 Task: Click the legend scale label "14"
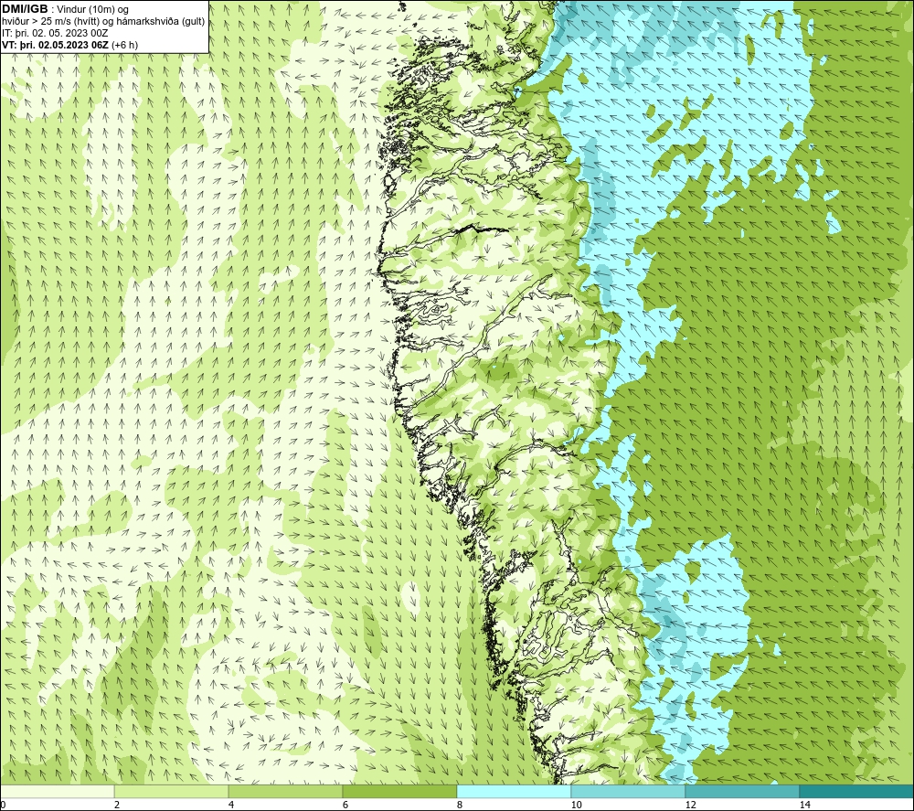click(x=804, y=805)
